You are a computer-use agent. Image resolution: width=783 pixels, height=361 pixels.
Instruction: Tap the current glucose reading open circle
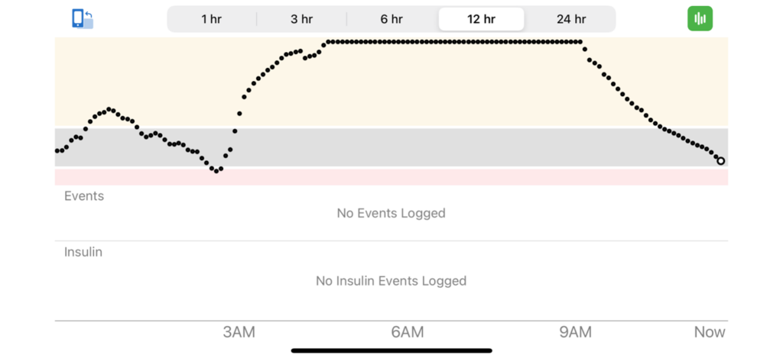pyautogui.click(x=720, y=161)
